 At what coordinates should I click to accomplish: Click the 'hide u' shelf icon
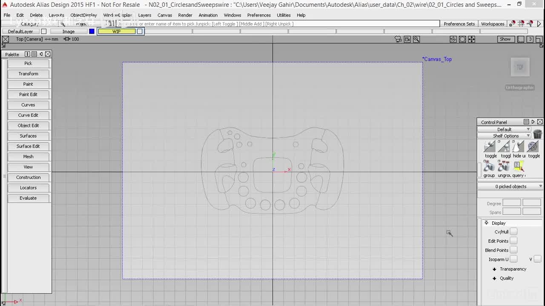click(x=519, y=147)
